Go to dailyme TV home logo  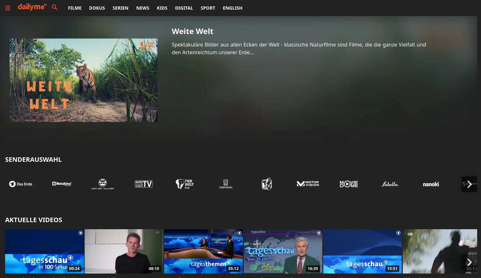32,7
